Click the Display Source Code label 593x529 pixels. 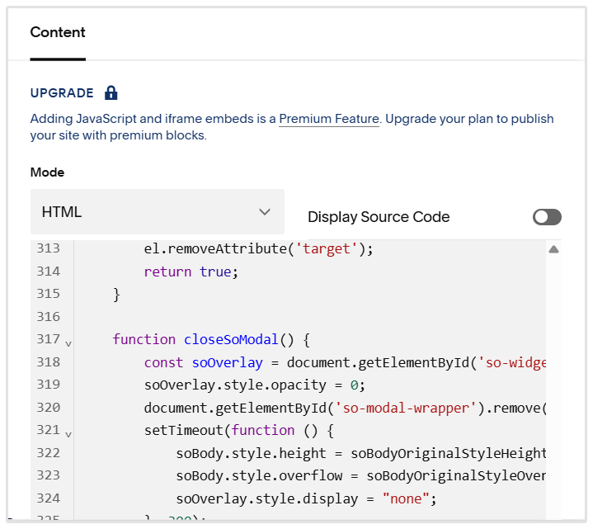click(379, 217)
